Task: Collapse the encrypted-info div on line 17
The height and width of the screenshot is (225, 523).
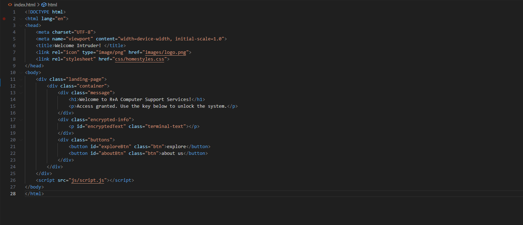Action: [x=20, y=119]
